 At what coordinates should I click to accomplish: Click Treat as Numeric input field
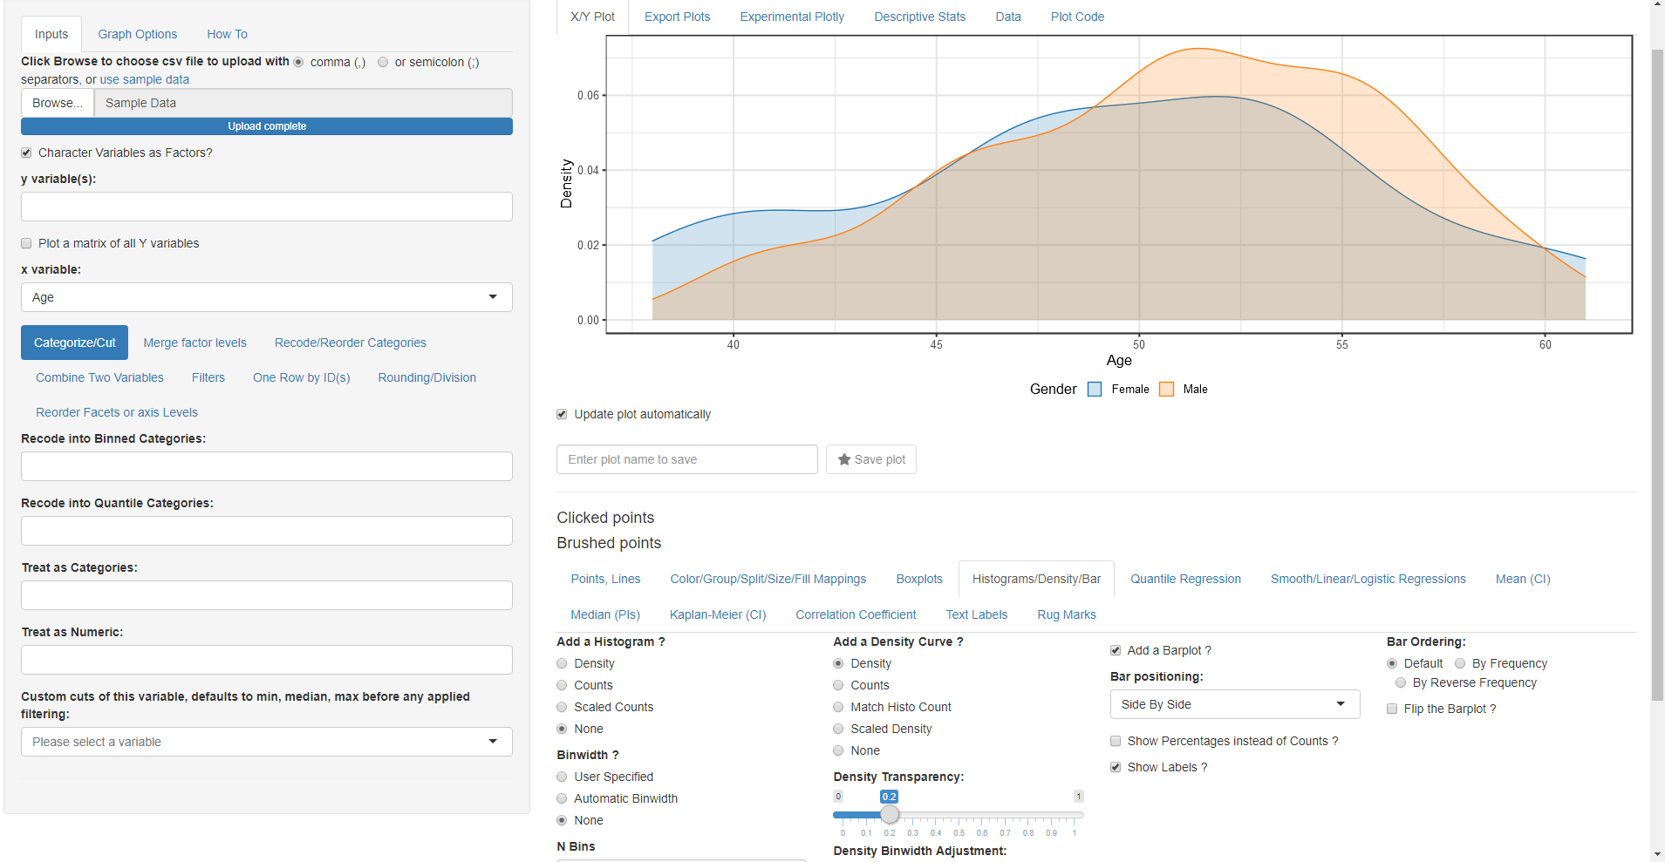[x=267, y=660]
